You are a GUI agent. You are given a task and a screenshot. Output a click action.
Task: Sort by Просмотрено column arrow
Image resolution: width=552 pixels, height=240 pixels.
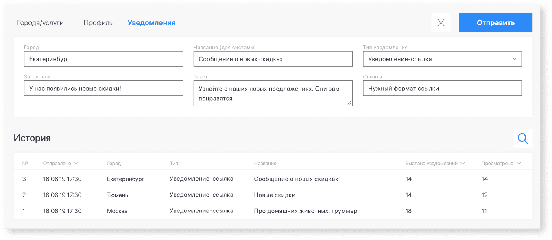tap(519, 163)
